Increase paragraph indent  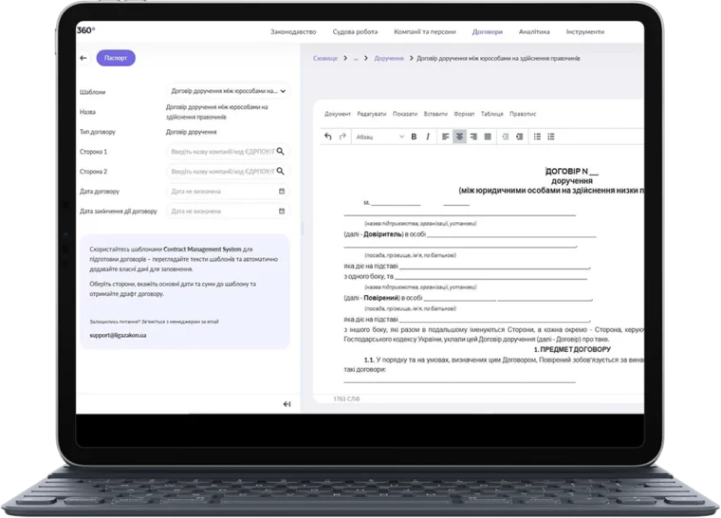point(520,137)
